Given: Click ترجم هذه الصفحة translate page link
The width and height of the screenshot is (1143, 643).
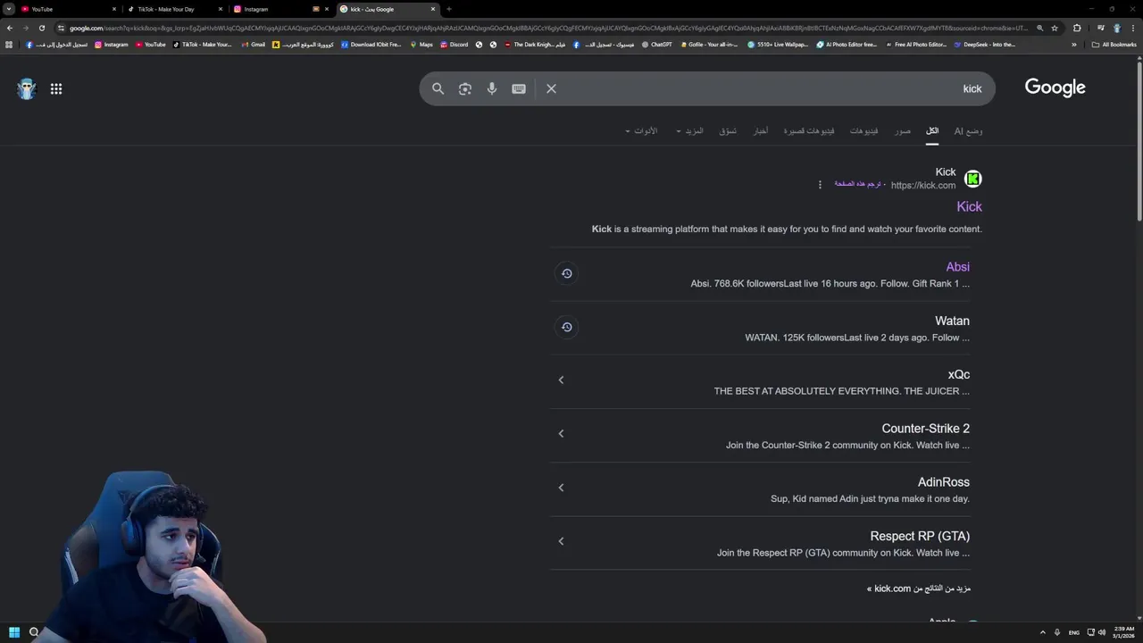Looking at the screenshot, I should 857,184.
